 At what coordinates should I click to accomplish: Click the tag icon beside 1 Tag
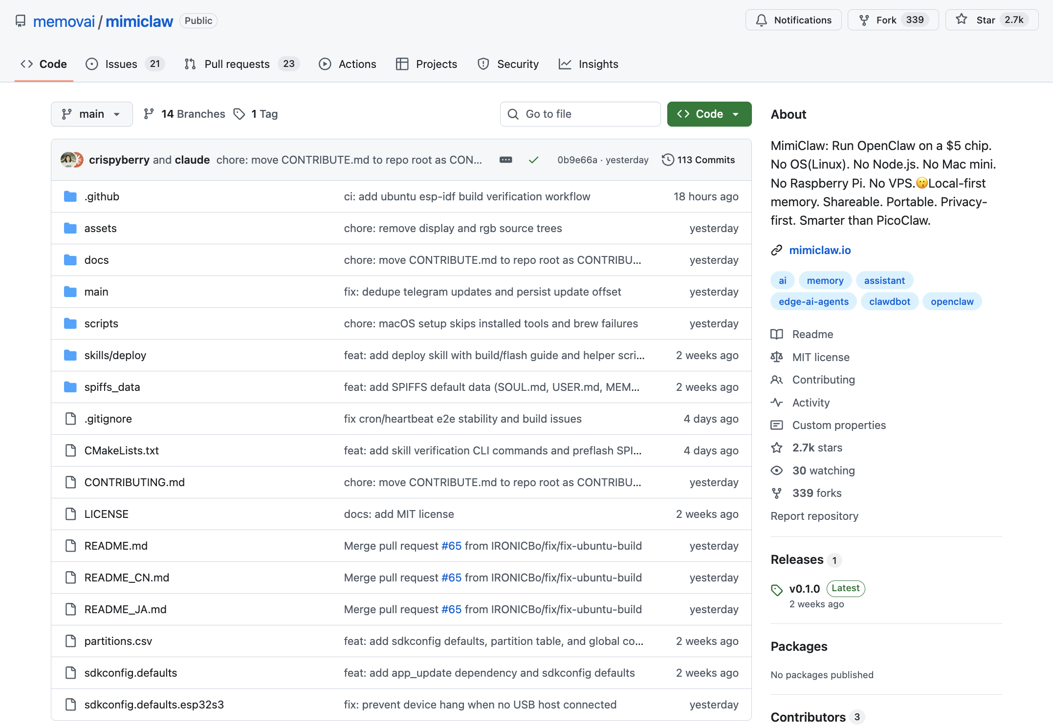(x=239, y=114)
